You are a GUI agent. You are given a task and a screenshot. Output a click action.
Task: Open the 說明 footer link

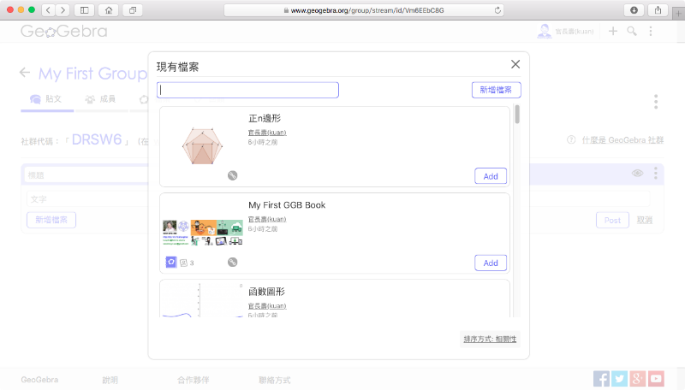click(110, 380)
